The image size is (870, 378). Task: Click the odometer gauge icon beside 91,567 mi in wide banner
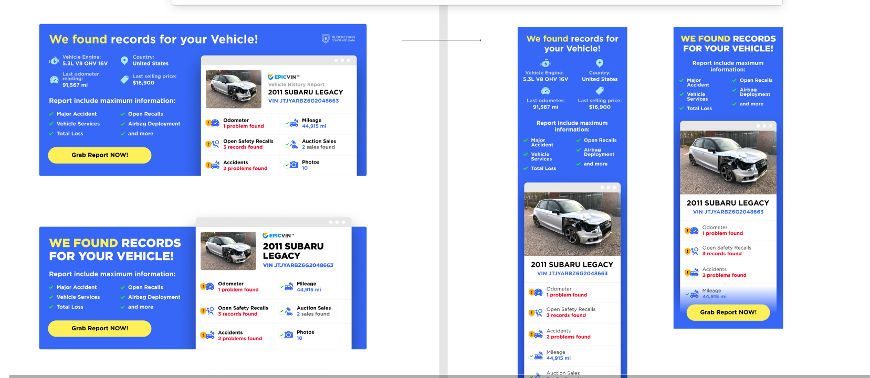click(x=54, y=80)
